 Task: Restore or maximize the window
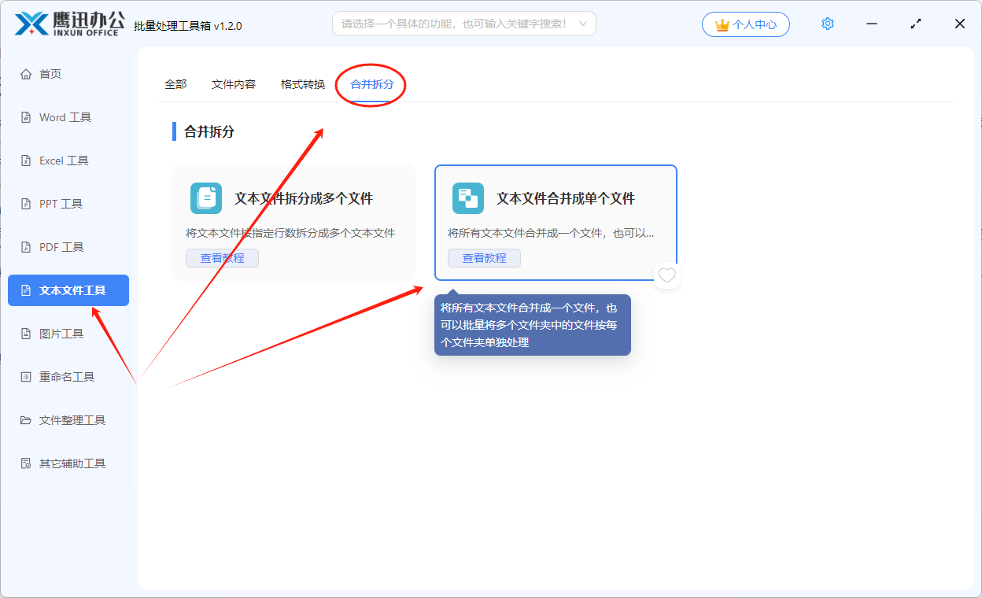(916, 24)
